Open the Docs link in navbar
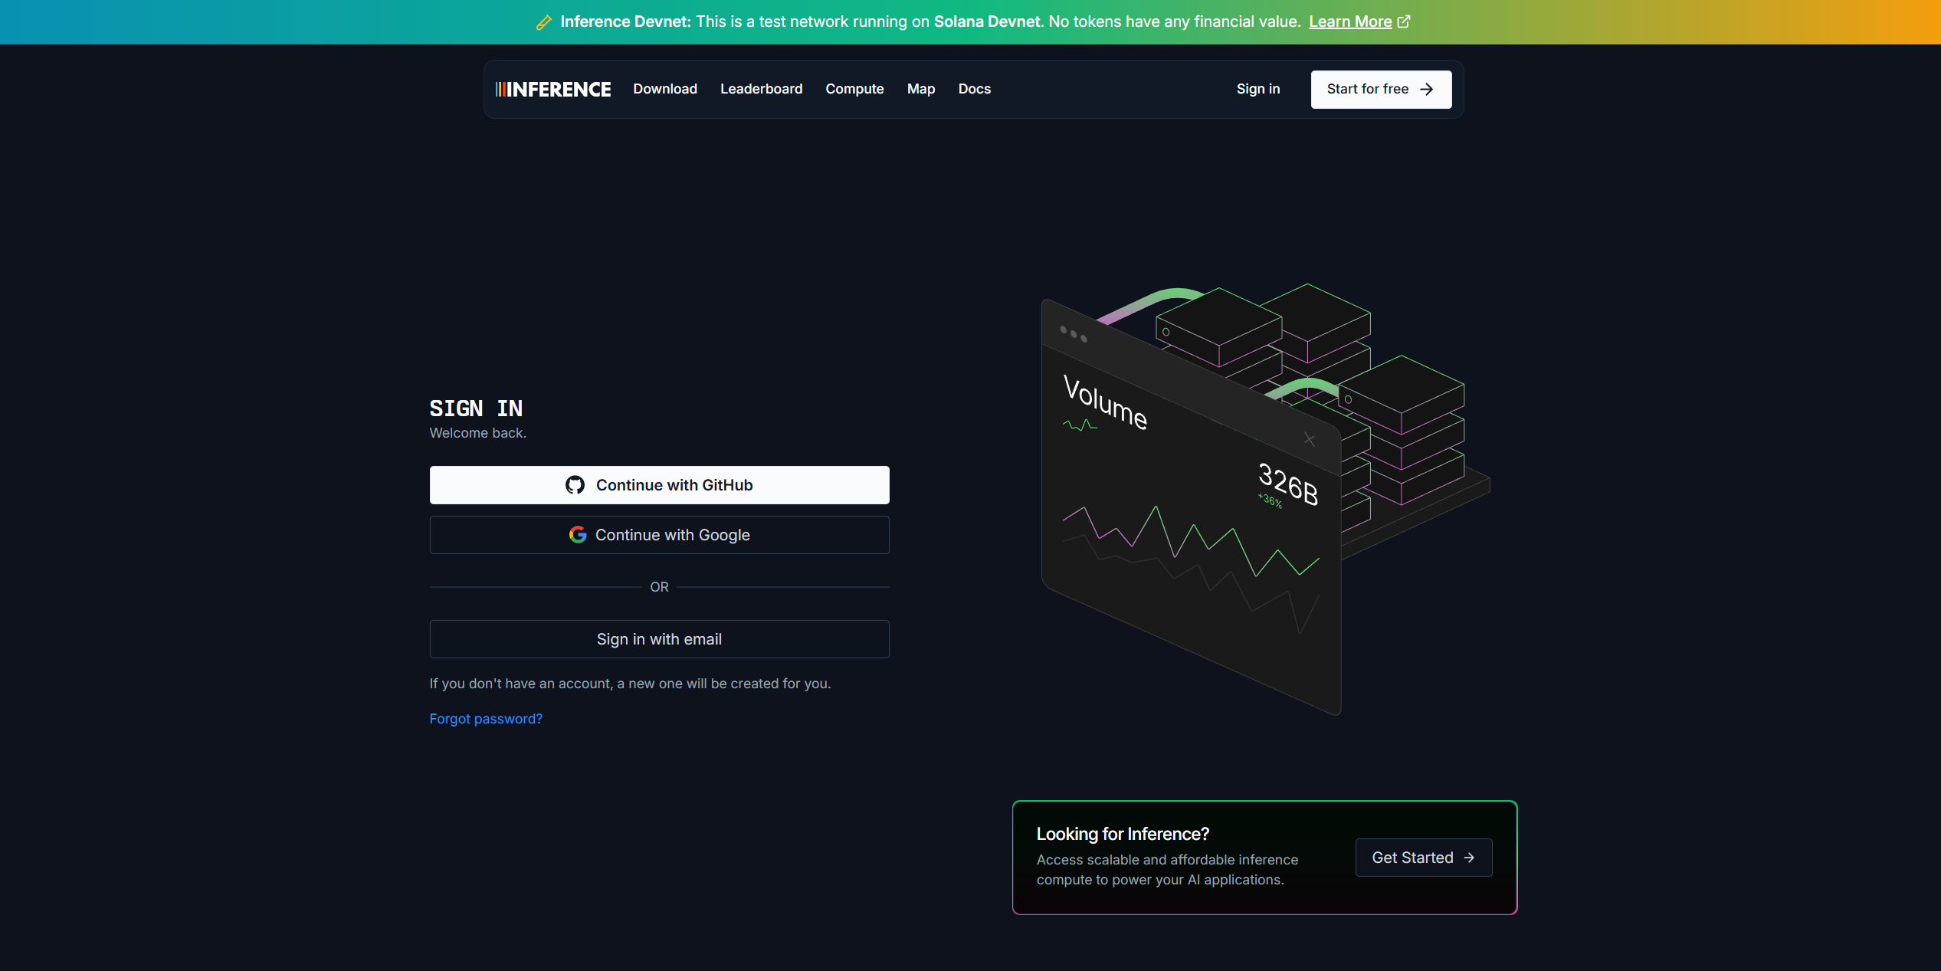The height and width of the screenshot is (971, 1941). pos(974,89)
